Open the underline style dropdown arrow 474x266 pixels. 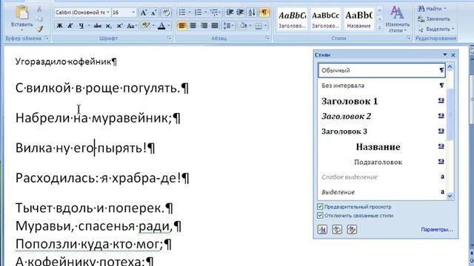point(89,26)
